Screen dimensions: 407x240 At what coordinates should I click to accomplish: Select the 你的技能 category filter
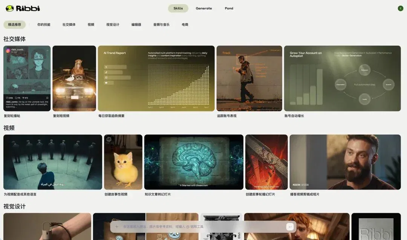[44, 24]
